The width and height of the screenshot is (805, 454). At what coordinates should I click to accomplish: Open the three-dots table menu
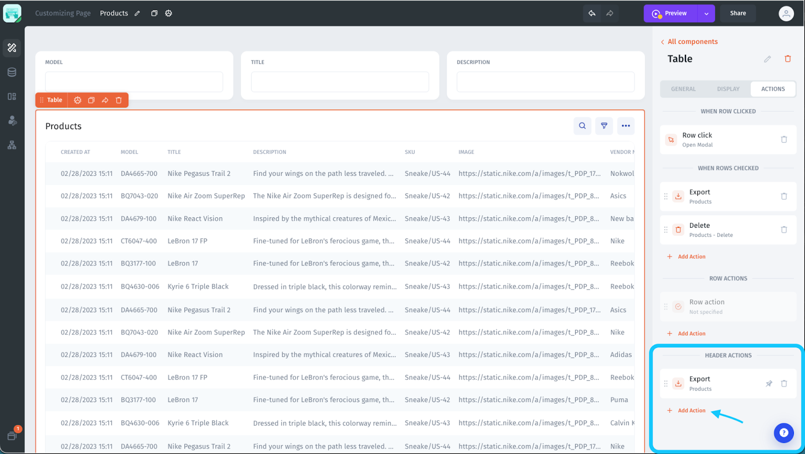[x=625, y=126]
